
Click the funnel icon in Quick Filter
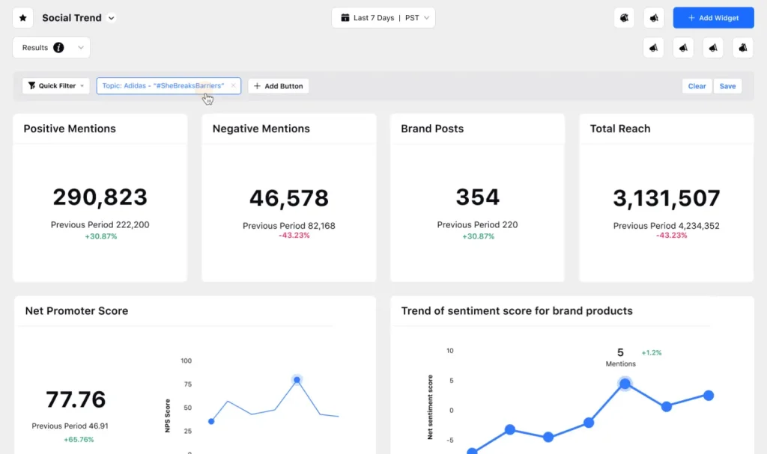pos(31,85)
